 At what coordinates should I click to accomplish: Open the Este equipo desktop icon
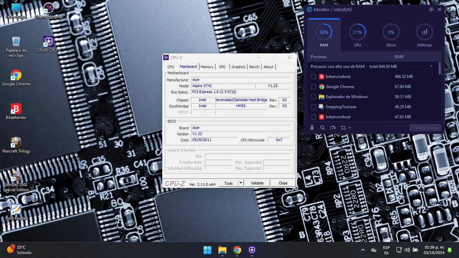pyautogui.click(x=16, y=11)
